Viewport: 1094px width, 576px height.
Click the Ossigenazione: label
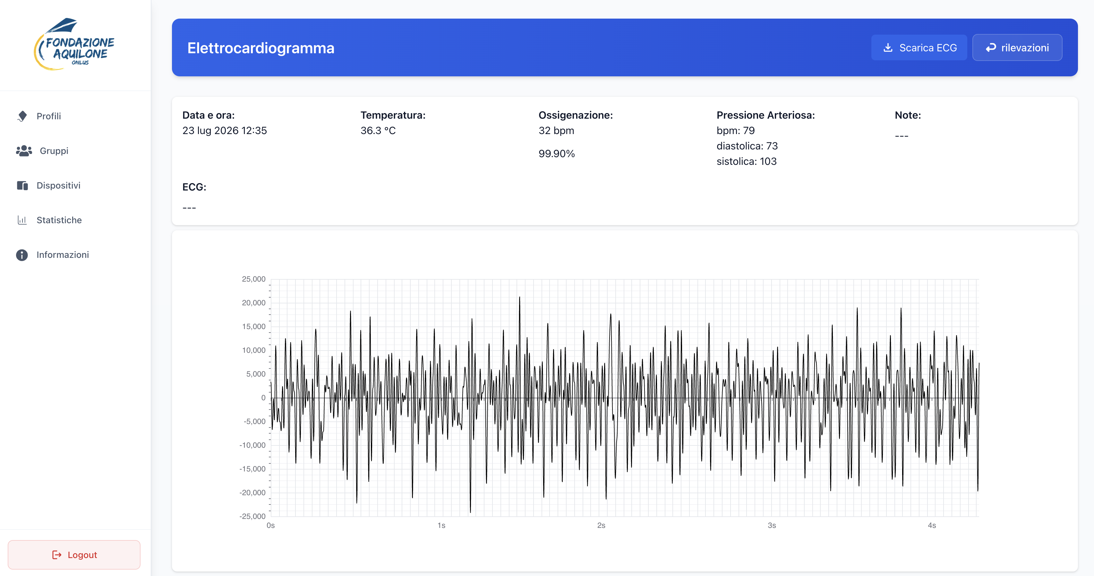tap(576, 115)
